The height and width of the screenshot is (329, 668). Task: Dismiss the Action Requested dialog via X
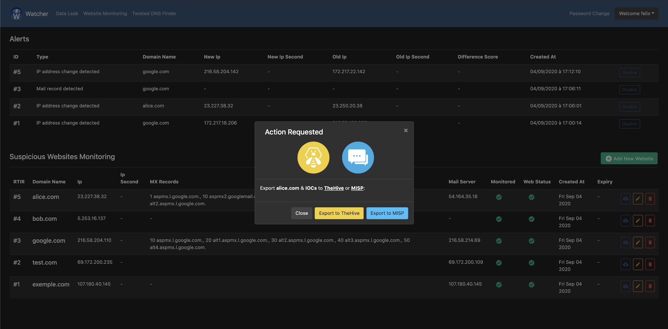(x=406, y=130)
